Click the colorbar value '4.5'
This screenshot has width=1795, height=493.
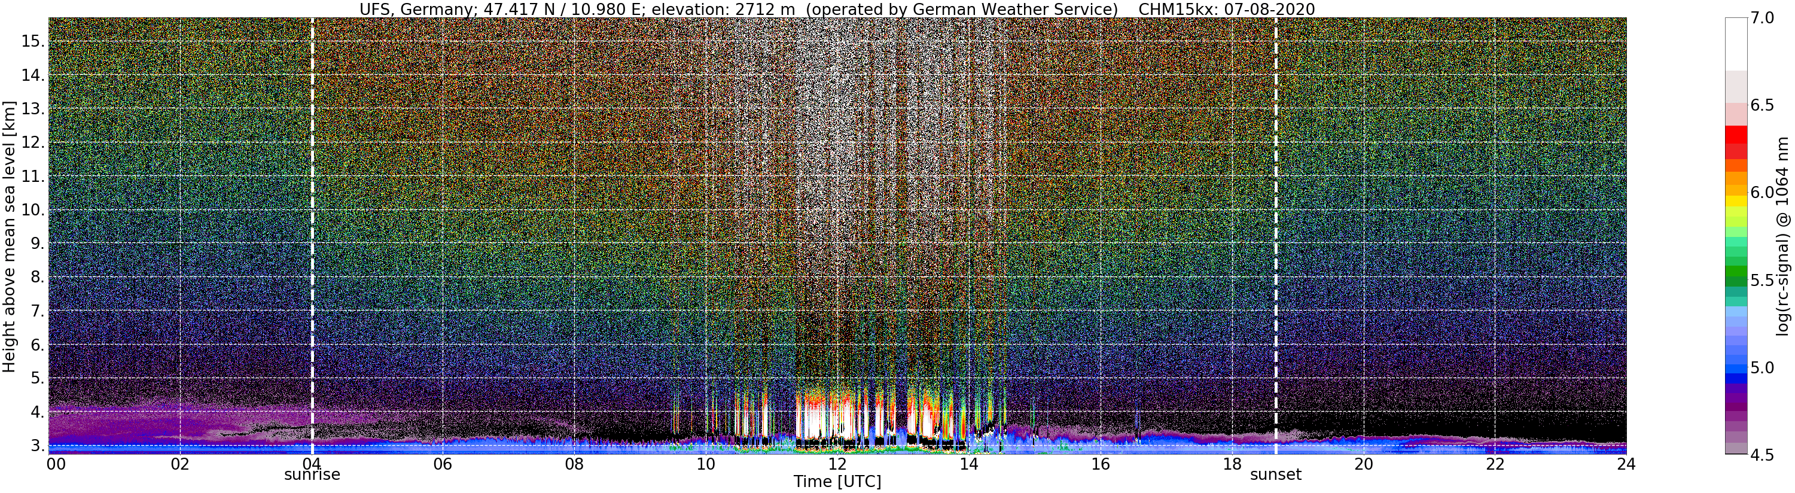1762,455
